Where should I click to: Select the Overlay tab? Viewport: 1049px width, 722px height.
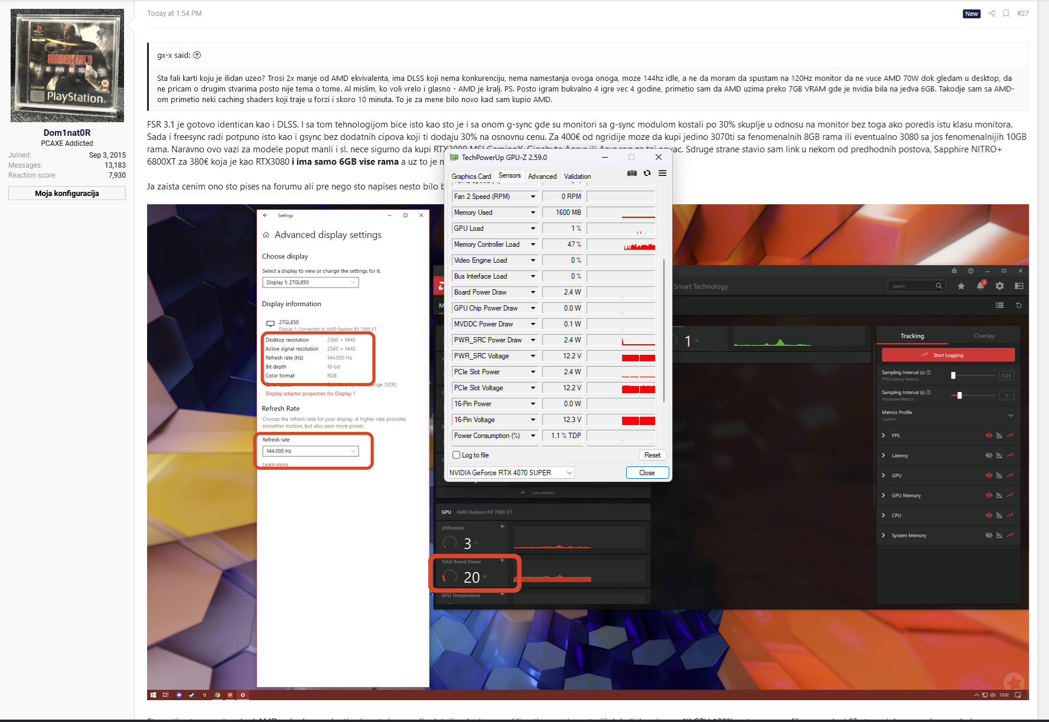(x=984, y=336)
